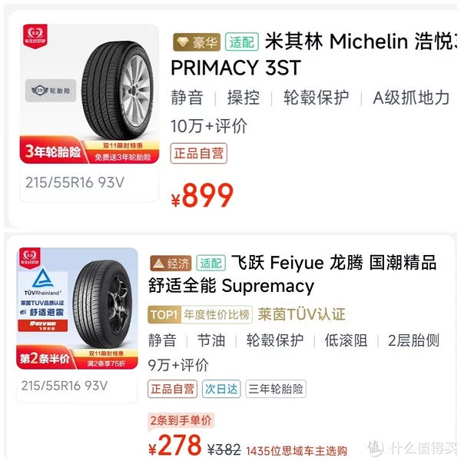Click the 豪华 diamond badge
The width and height of the screenshot is (461, 461).
click(191, 41)
